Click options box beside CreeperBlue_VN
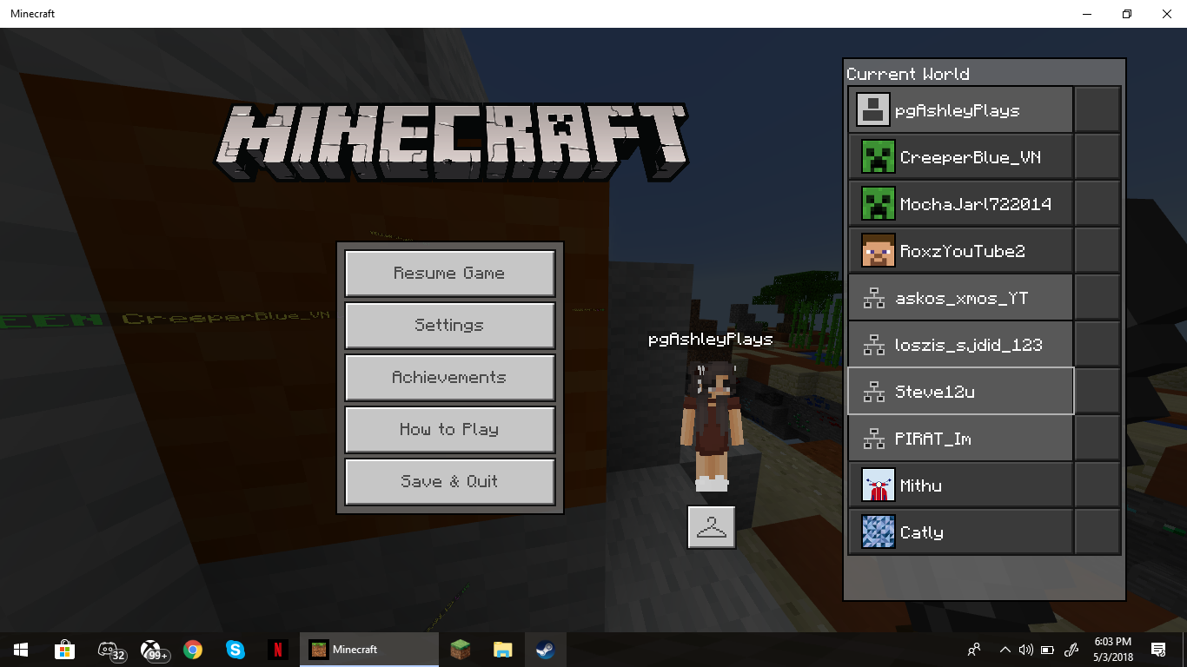The image size is (1187, 667). (x=1097, y=156)
